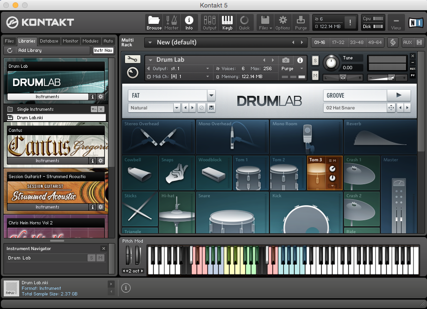Toggle the Keyb on-screen keyboard
This screenshot has height=309, width=427.
(227, 22)
